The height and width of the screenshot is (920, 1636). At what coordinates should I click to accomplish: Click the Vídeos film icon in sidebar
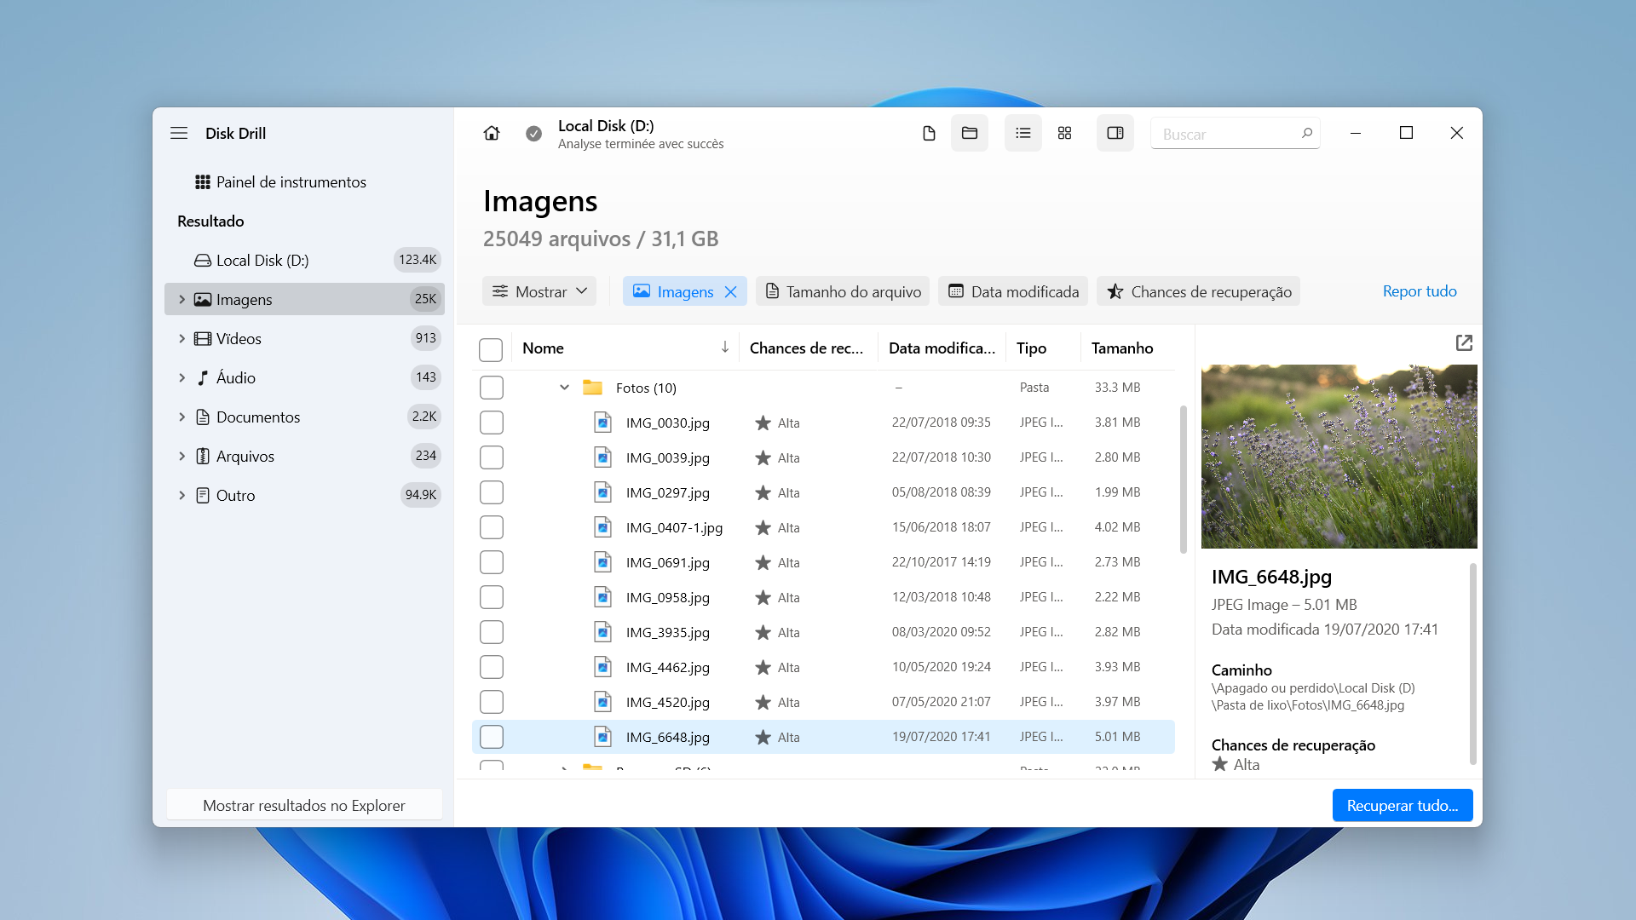coord(203,339)
